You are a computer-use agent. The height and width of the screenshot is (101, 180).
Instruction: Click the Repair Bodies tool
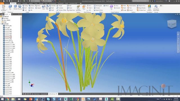click(x=141, y=8)
